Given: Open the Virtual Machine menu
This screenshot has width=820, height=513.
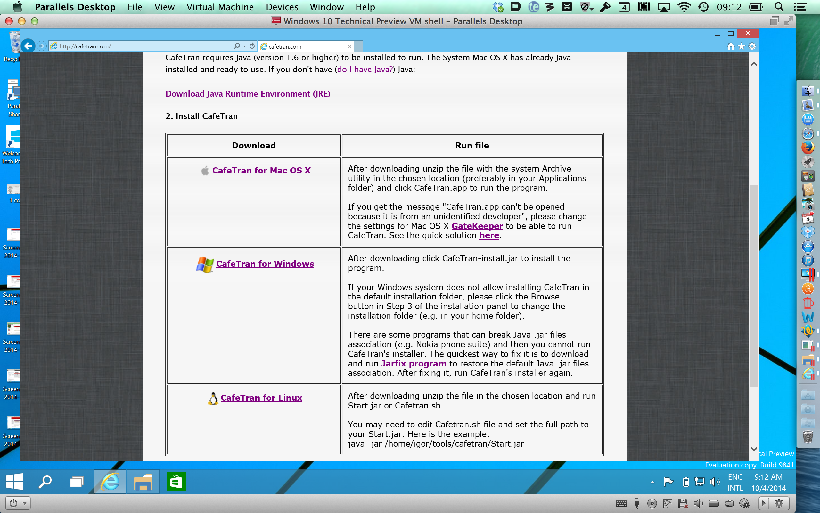Looking at the screenshot, I should point(220,7).
